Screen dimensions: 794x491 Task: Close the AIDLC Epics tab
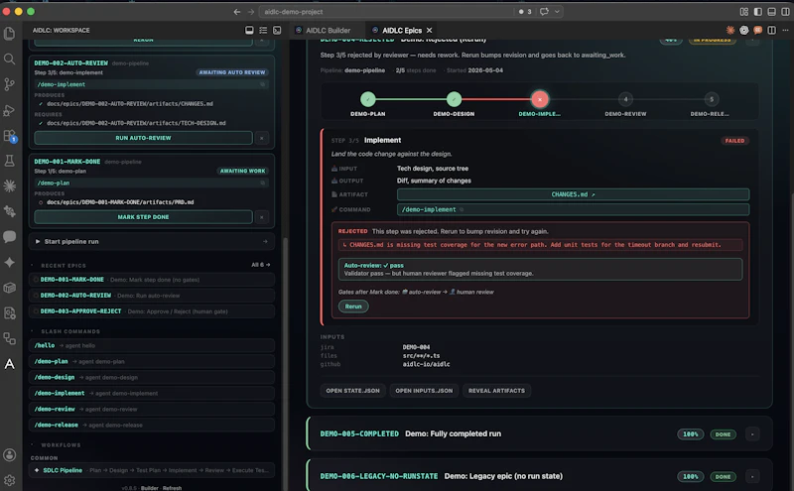coord(430,31)
